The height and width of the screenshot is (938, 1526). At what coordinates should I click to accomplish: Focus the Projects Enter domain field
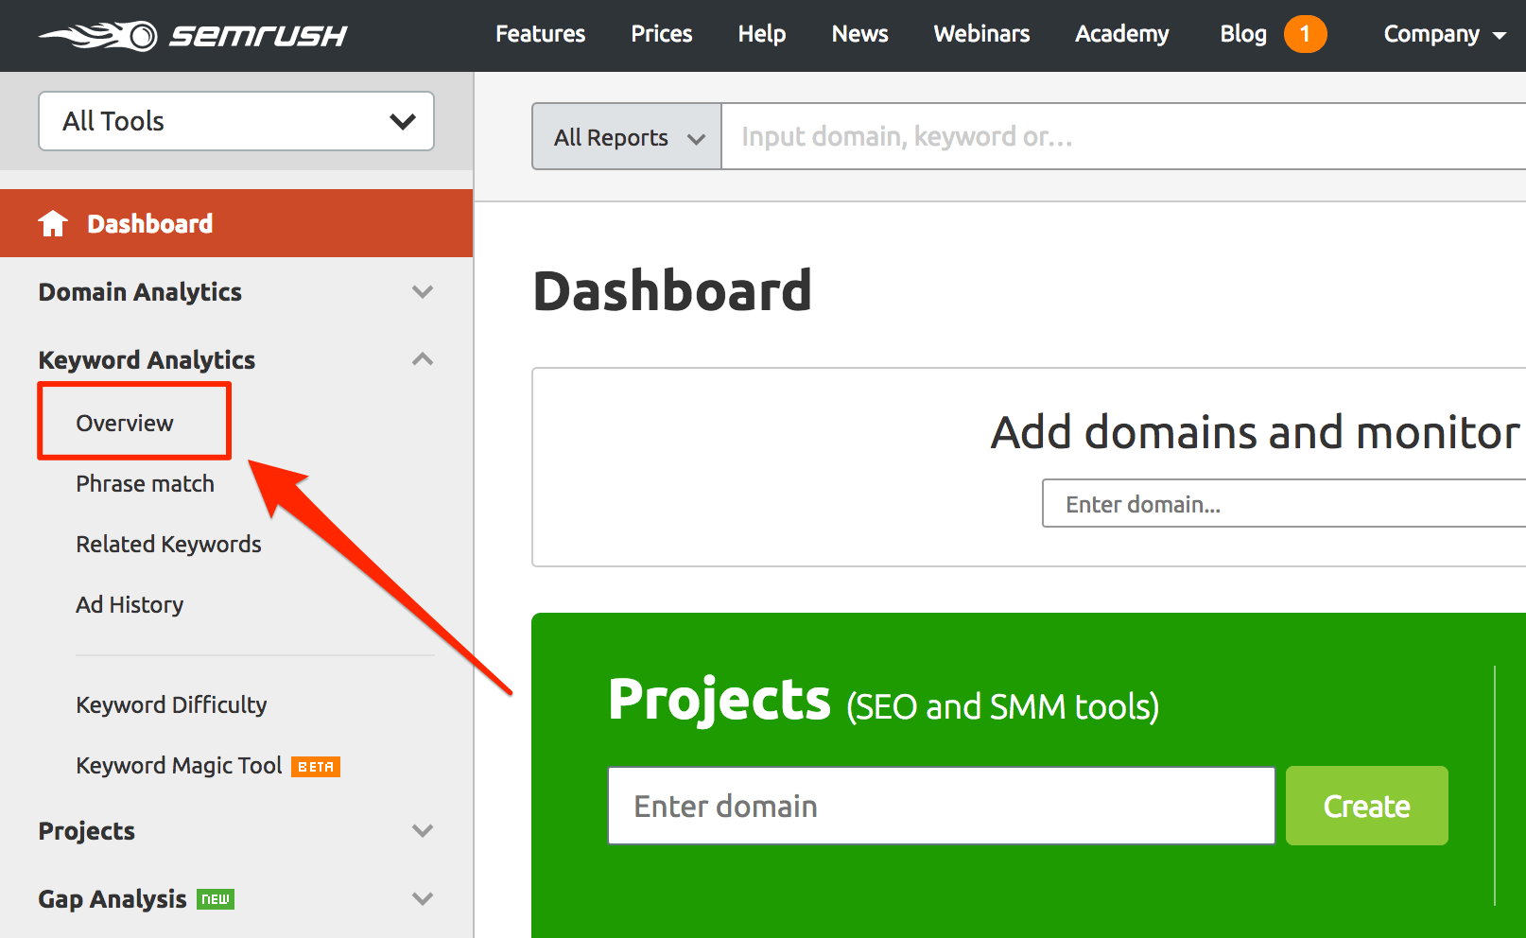942,806
